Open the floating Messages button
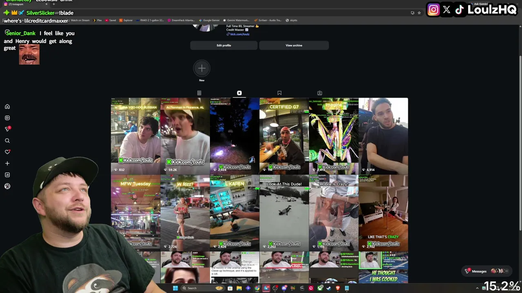 (x=487, y=271)
